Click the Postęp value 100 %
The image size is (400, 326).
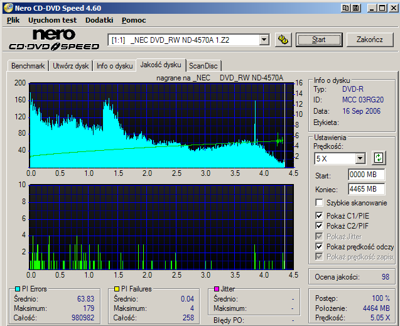pyautogui.click(x=381, y=298)
